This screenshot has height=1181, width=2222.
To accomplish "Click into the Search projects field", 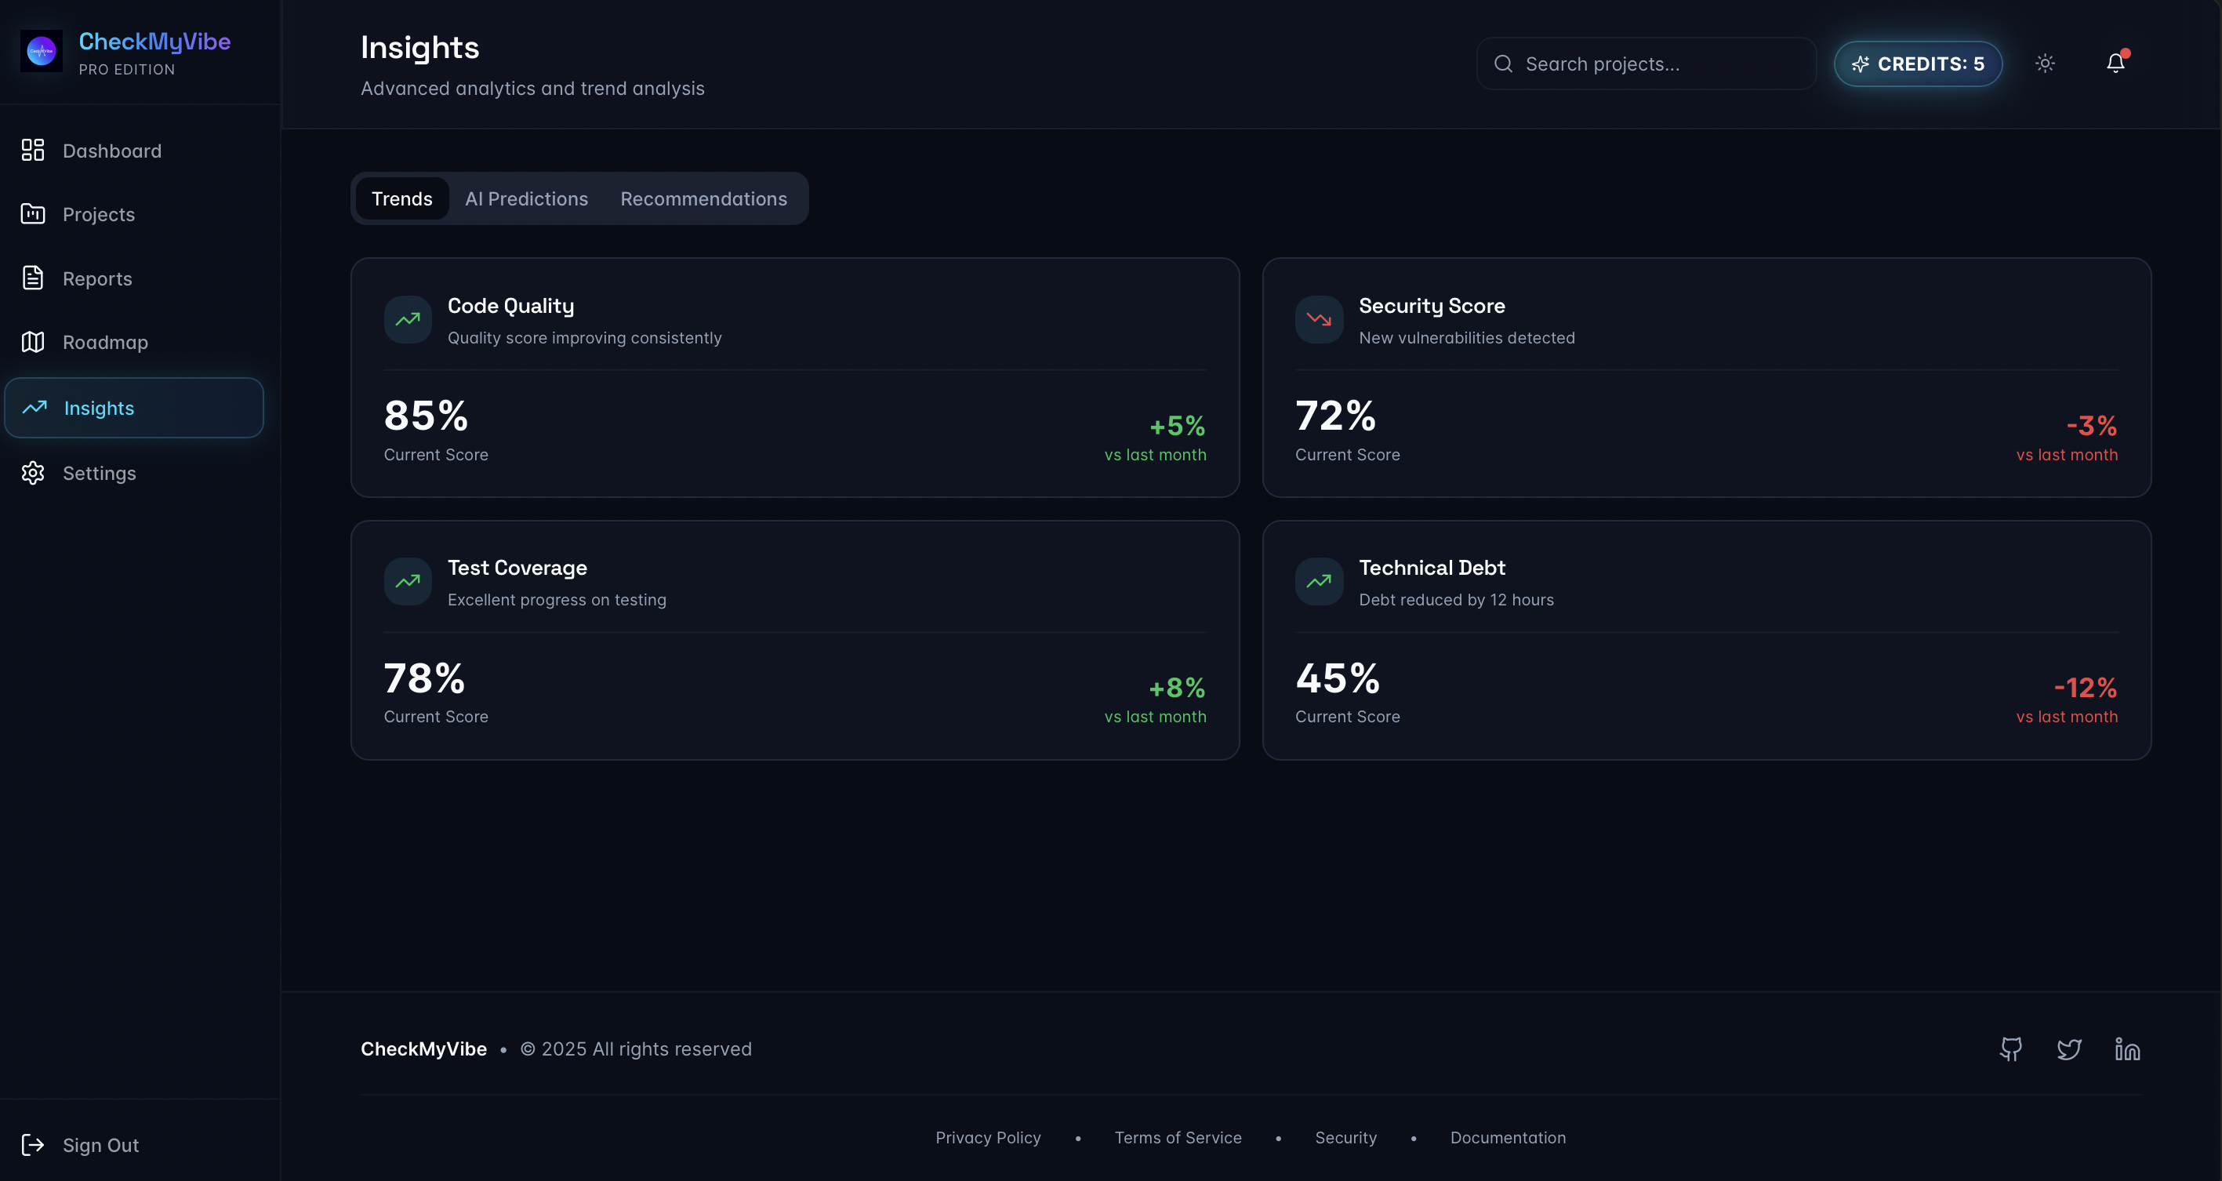I will pyautogui.click(x=1656, y=64).
